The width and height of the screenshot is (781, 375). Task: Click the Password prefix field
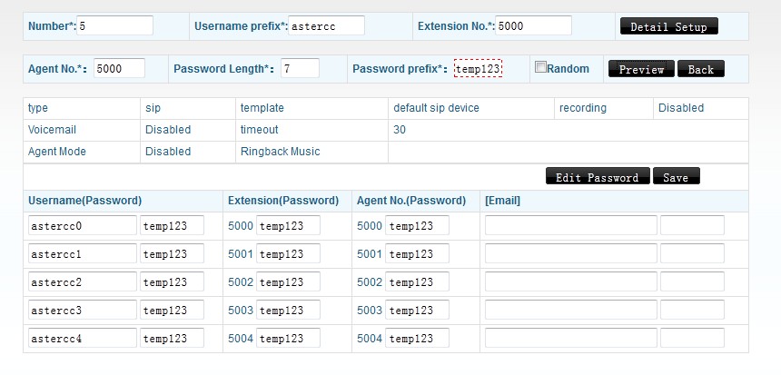478,68
